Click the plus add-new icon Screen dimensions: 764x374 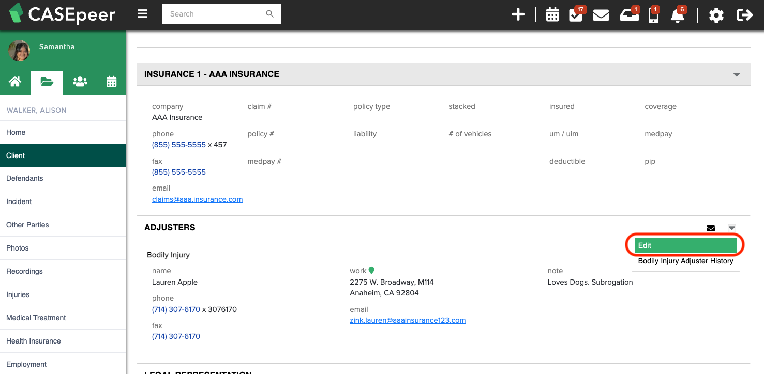click(518, 15)
